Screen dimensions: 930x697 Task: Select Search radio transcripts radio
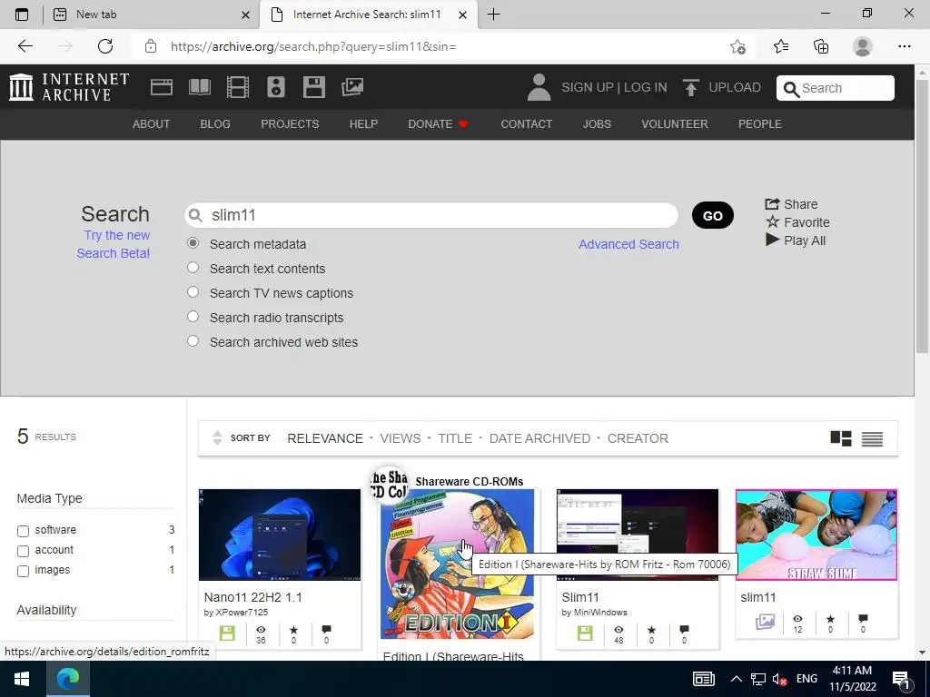(x=193, y=316)
